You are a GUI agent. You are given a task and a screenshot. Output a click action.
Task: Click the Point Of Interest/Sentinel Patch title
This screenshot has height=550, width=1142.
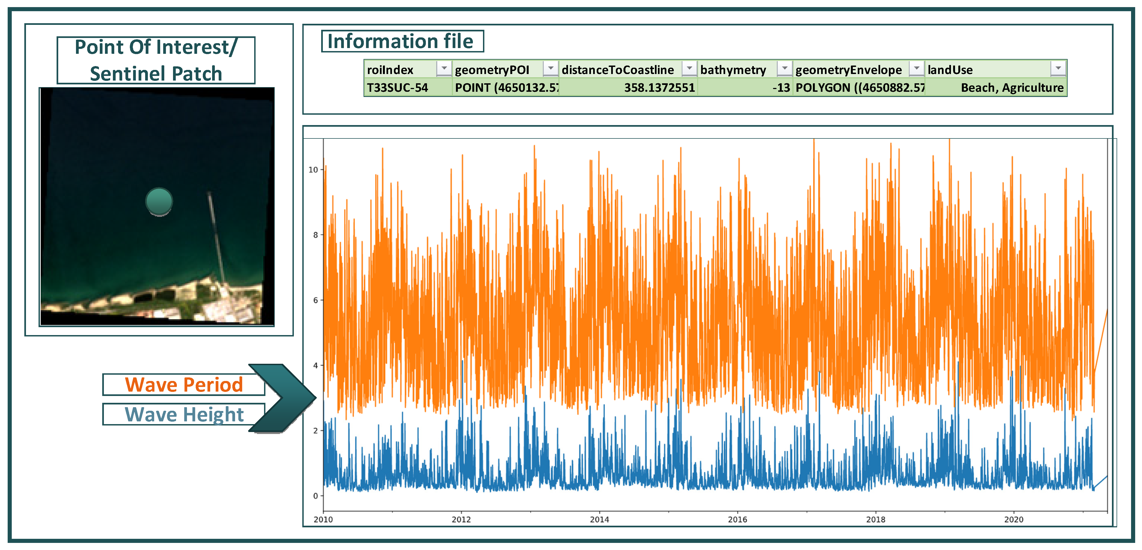tap(156, 60)
